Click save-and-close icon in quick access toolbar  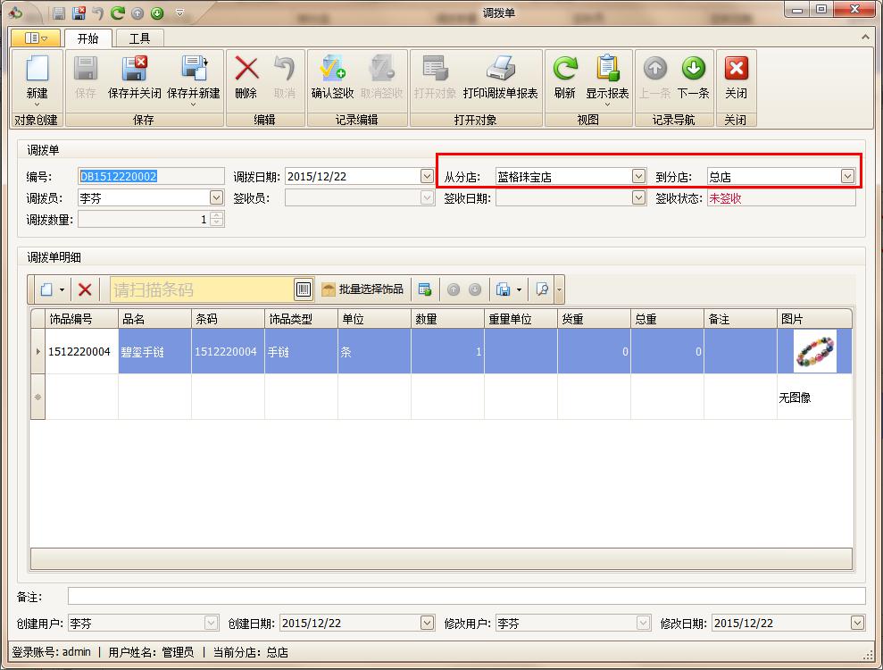pyautogui.click(x=79, y=13)
